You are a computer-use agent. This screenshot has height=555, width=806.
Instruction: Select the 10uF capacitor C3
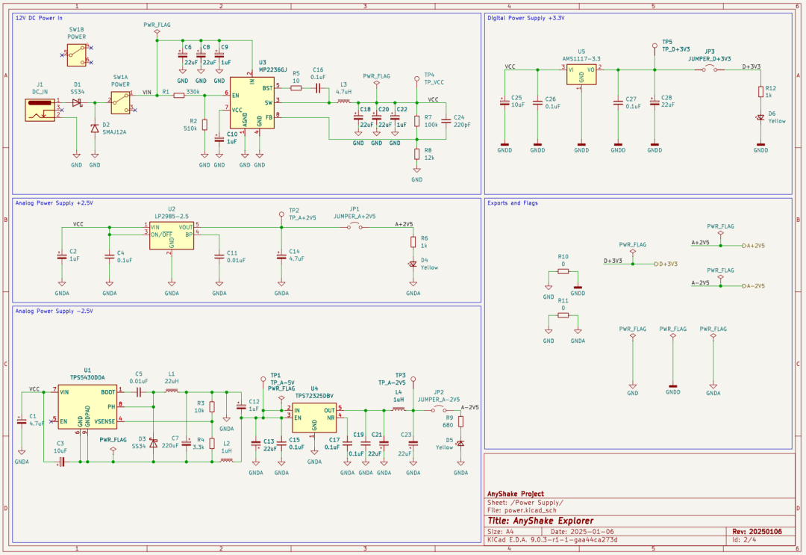(x=62, y=462)
